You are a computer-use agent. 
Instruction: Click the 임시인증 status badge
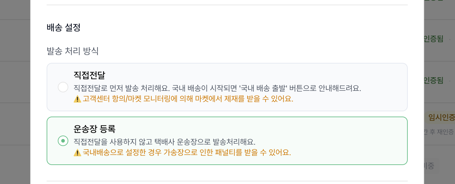pyautogui.click(x=440, y=118)
